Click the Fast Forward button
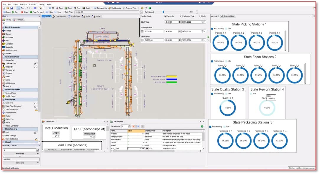Screen dimensions: 320x174 point(37,12)
